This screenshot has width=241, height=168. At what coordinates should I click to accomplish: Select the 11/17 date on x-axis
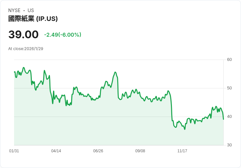tap(182, 151)
